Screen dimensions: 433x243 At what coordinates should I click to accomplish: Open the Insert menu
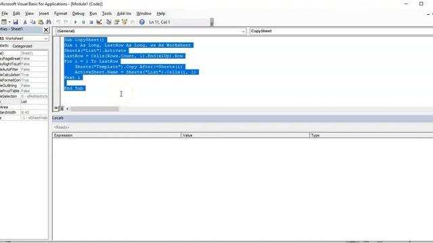pyautogui.click(x=43, y=13)
